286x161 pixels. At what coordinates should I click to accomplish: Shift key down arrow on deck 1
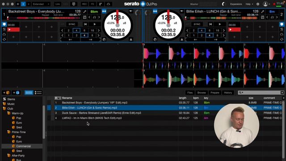[x=89, y=17]
